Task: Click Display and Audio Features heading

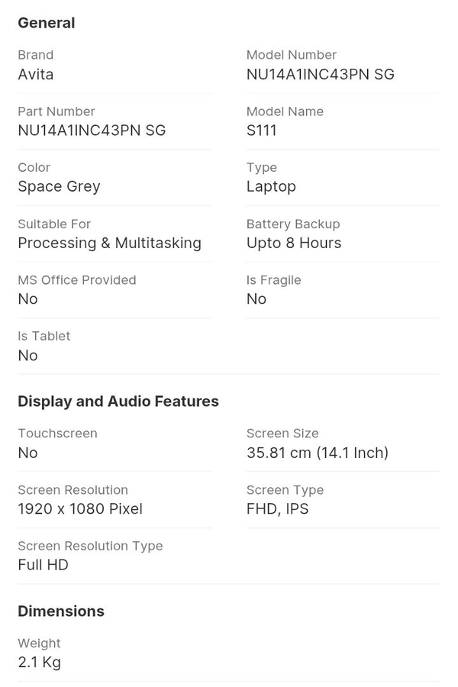Action: tap(118, 402)
